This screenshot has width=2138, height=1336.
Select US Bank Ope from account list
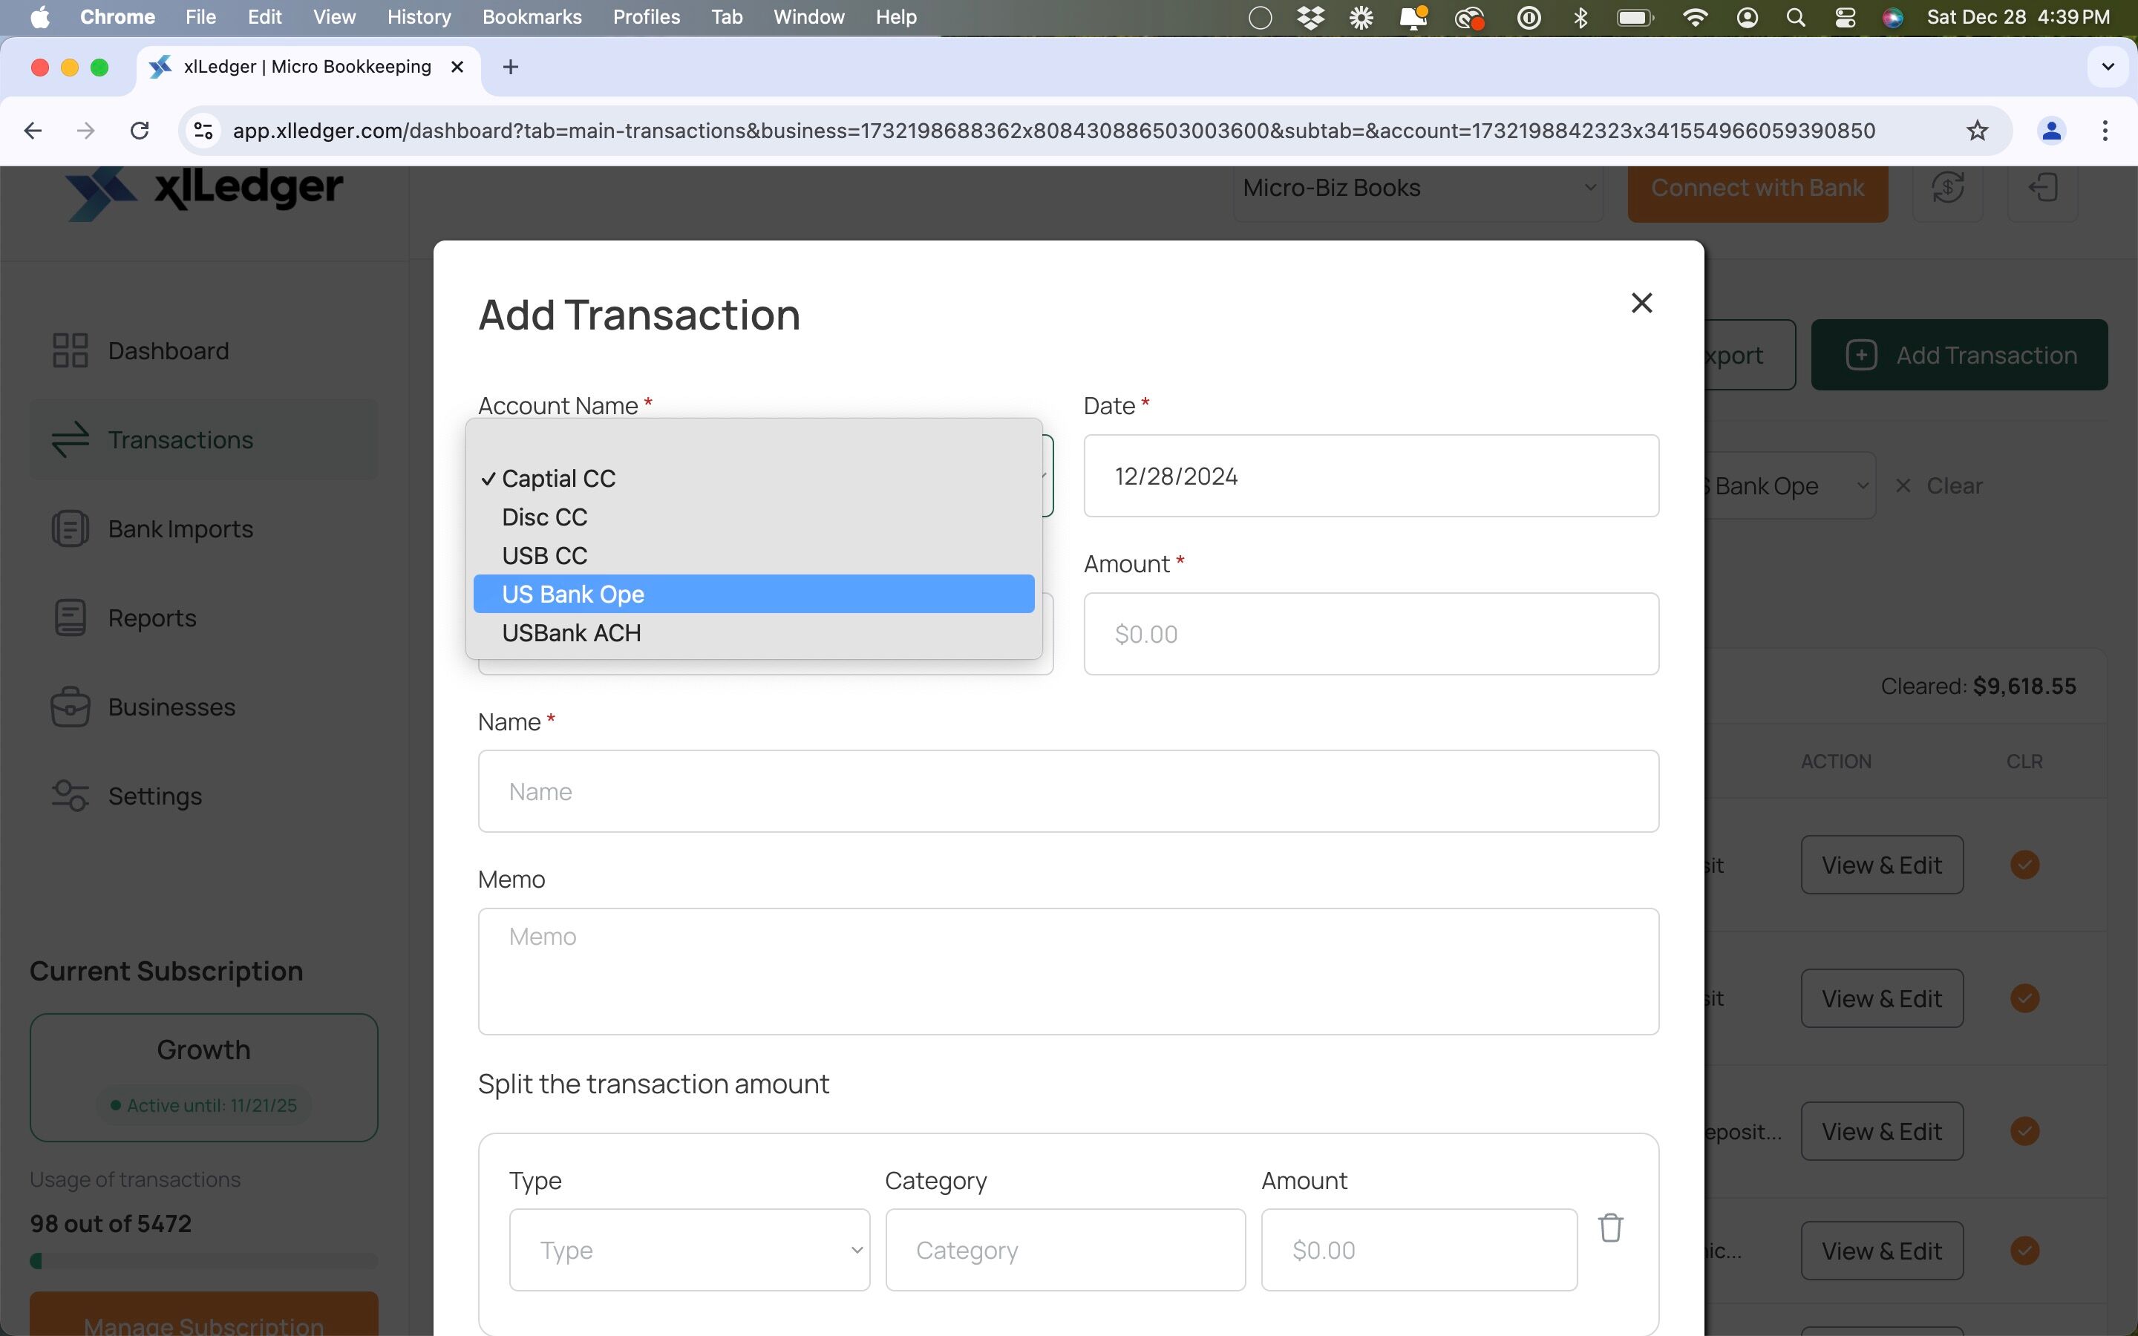click(x=753, y=594)
